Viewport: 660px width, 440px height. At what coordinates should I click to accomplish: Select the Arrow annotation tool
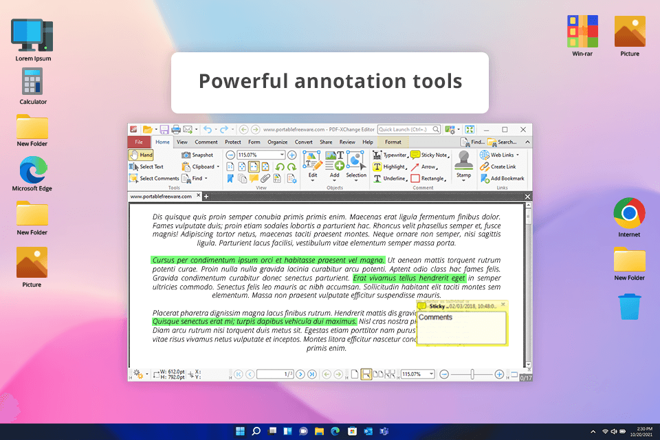click(x=424, y=167)
